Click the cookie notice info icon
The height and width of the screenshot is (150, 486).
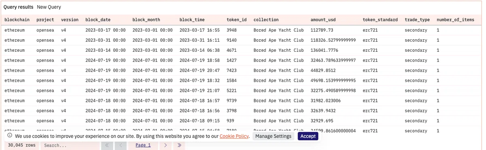point(10,136)
